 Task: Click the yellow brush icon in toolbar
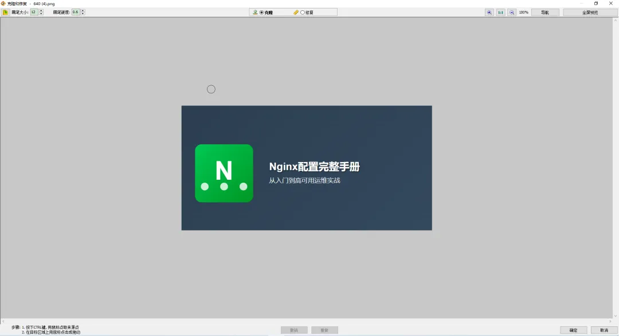(5, 12)
